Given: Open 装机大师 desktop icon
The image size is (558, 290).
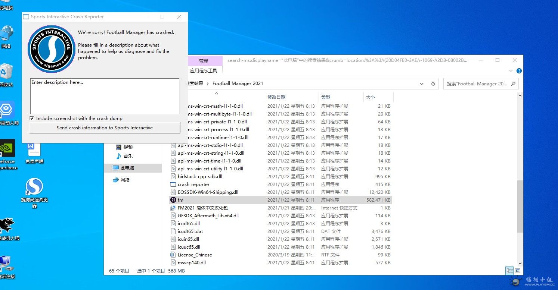Looking at the screenshot, I should point(8,228).
